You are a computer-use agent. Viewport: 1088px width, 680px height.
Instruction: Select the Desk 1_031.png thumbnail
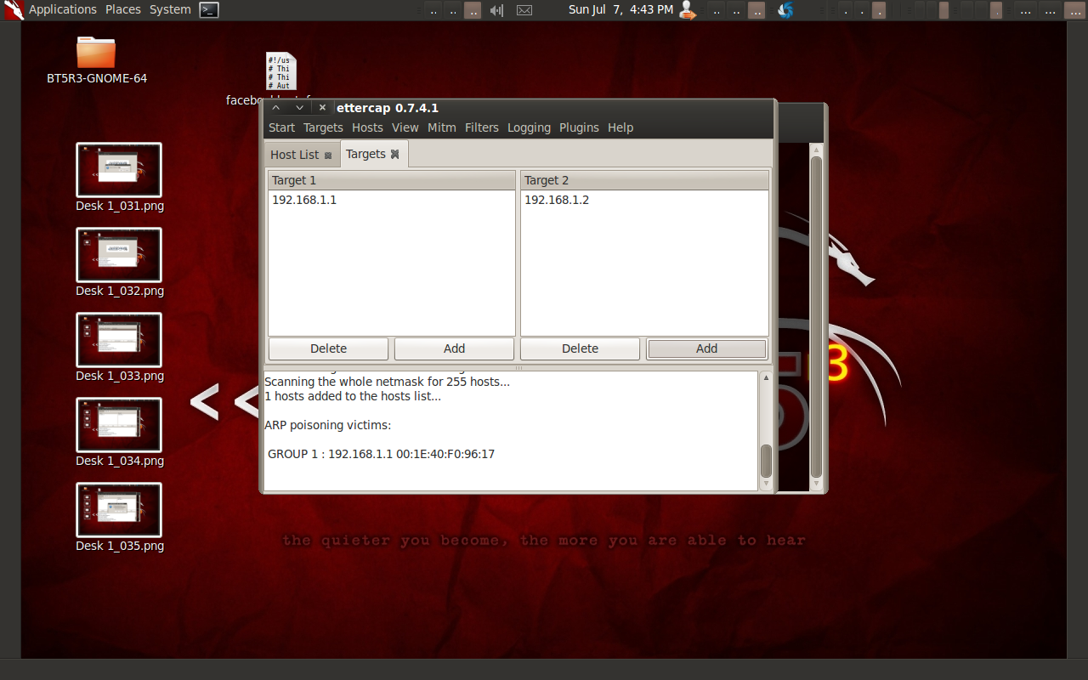pyautogui.click(x=119, y=170)
